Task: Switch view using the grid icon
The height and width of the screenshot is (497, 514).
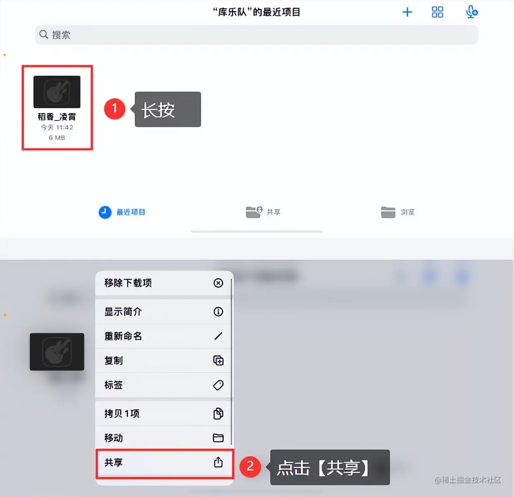Action: click(x=437, y=12)
